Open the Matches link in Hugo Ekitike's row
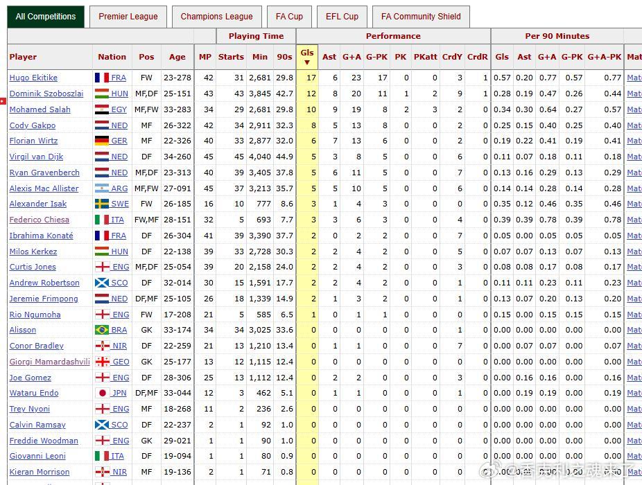This screenshot has height=485, width=642. pos(634,78)
